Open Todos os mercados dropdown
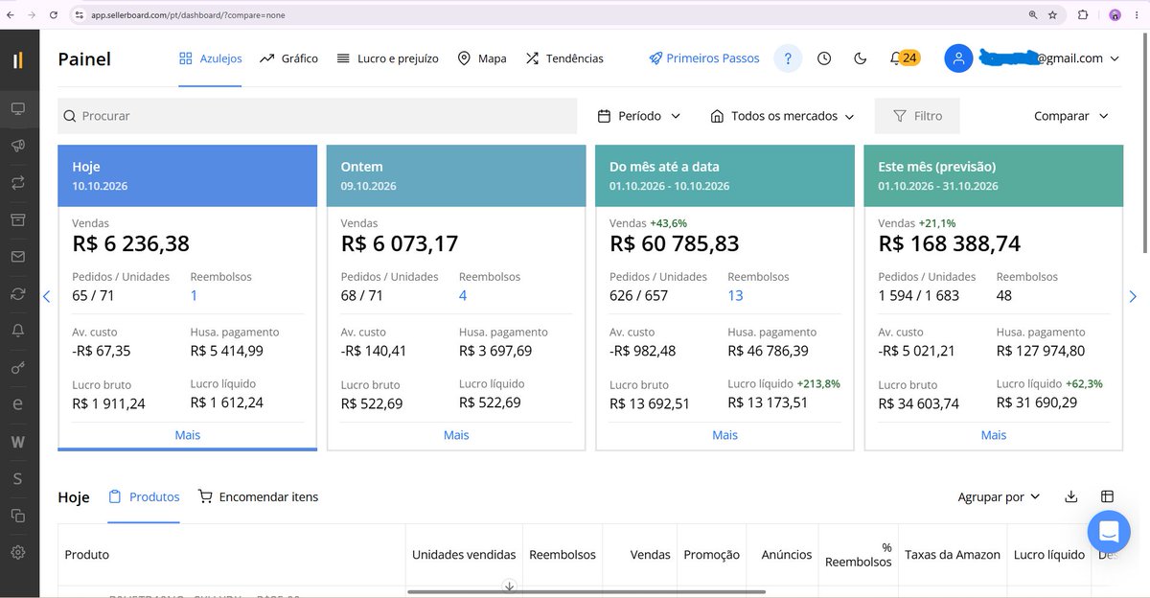The image size is (1150, 598). point(782,116)
